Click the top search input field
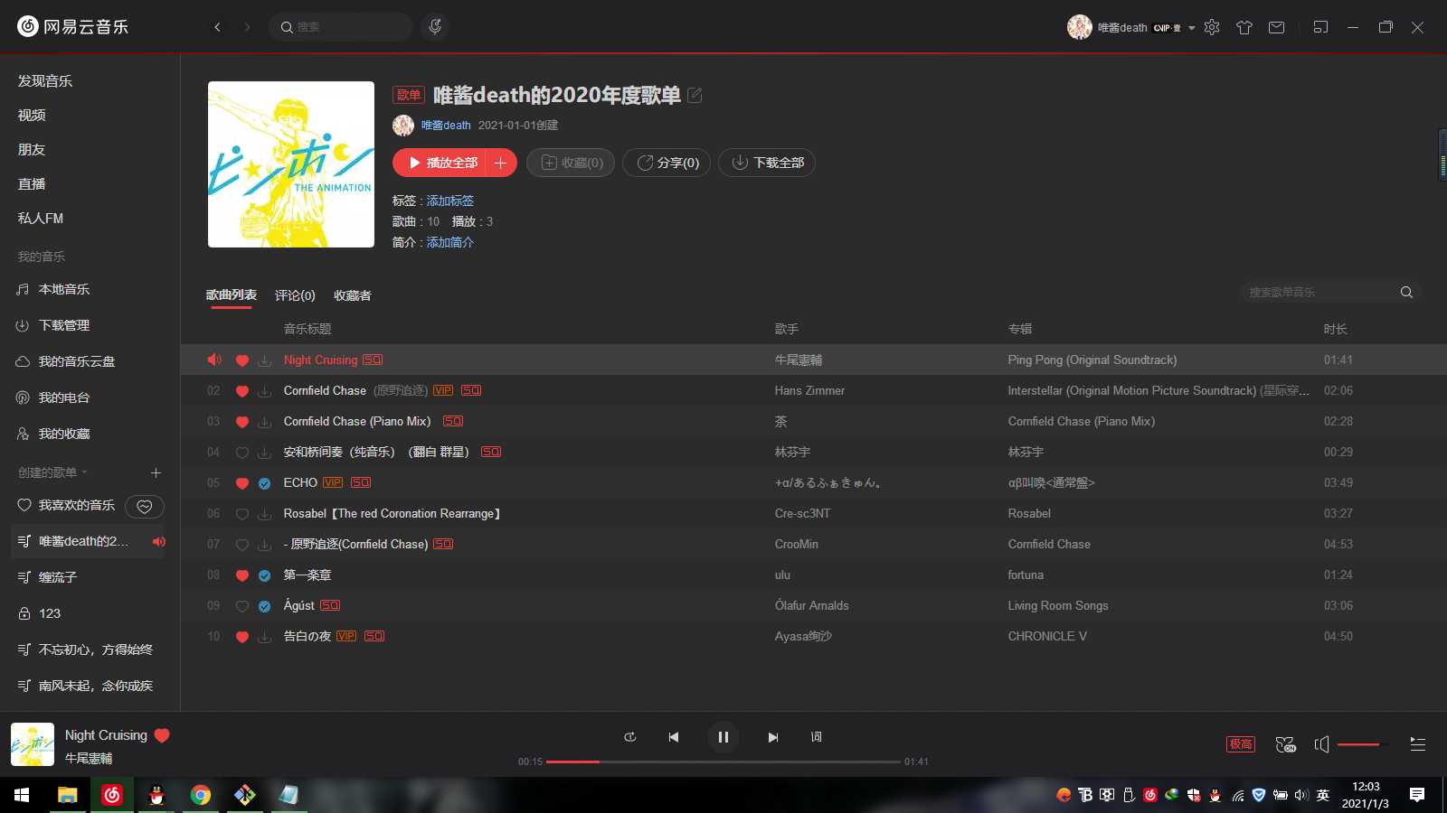The image size is (1447, 813). coord(341,27)
